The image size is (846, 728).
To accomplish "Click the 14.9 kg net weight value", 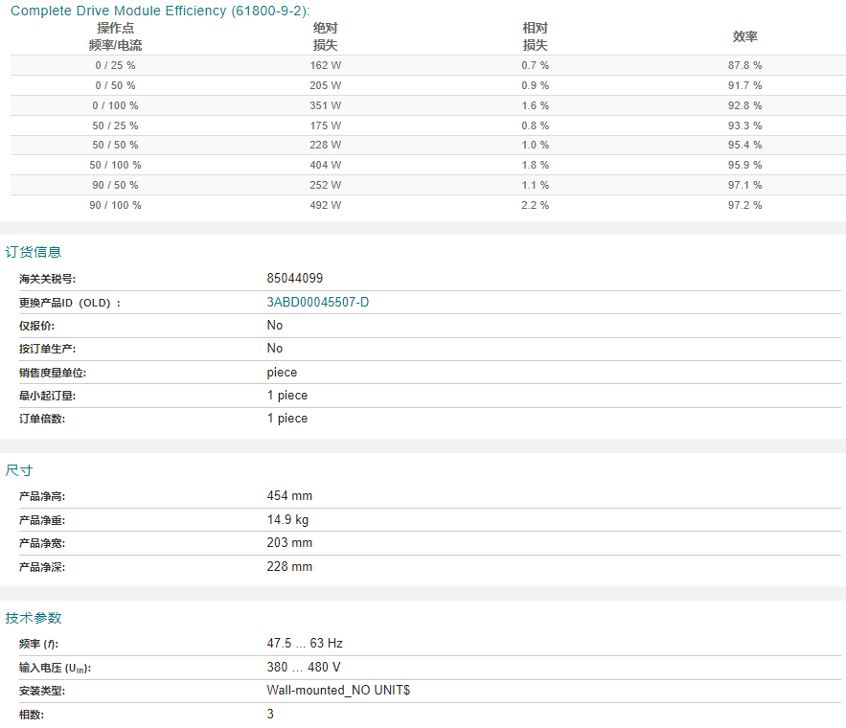I will click(x=287, y=520).
